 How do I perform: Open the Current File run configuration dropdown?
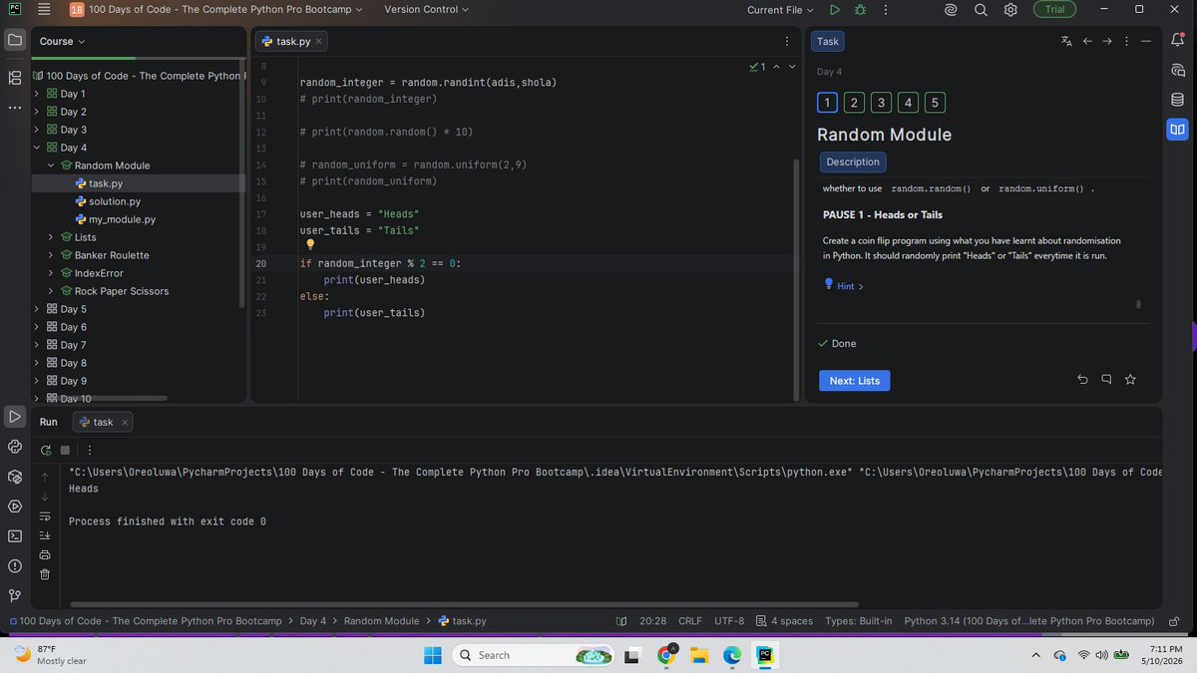[780, 9]
